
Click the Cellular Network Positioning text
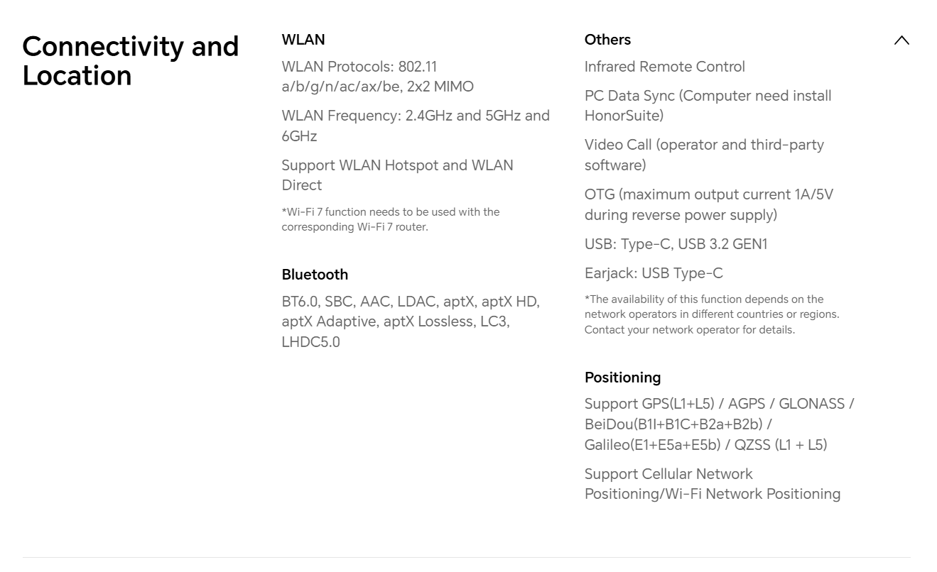[712, 484]
